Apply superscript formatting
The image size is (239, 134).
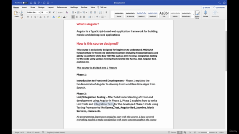coord(48,17)
